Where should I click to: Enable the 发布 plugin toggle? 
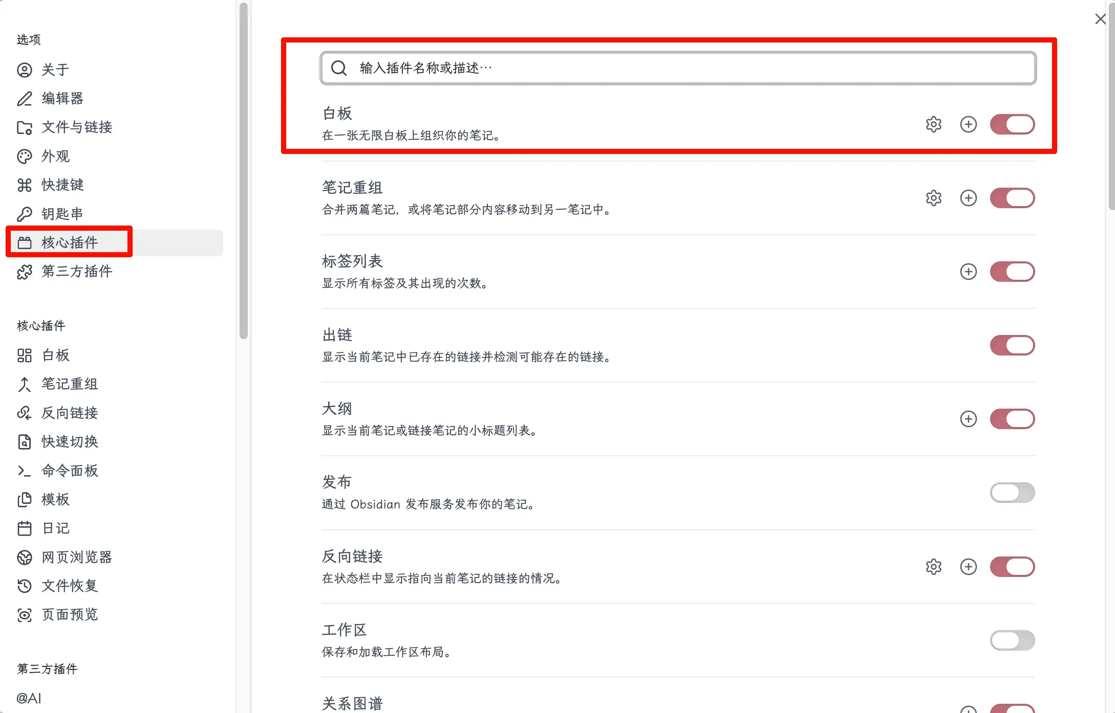(x=1012, y=493)
